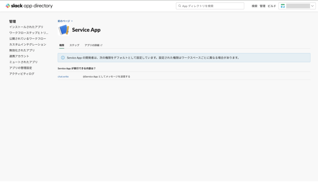This screenshot has width=318, height=182.
Task: Click the Slack app directory logo
Action: [29, 6]
